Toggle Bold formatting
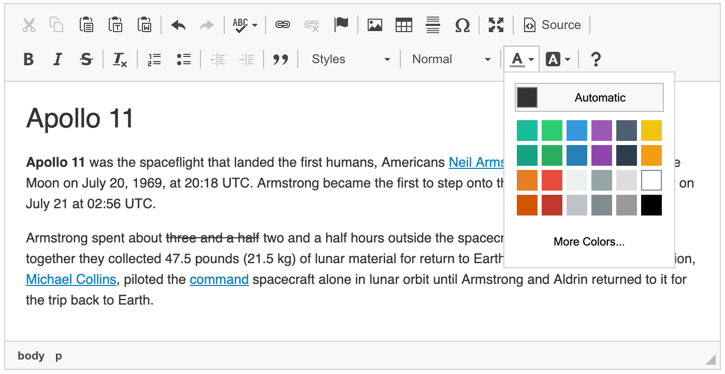Viewport: 725px width, 374px height. pyautogui.click(x=29, y=60)
